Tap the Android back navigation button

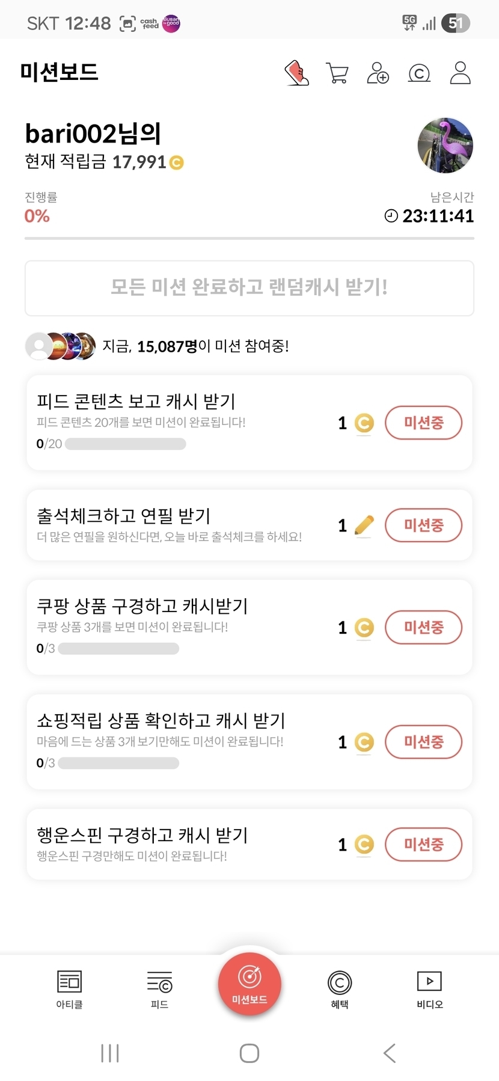click(390, 1053)
